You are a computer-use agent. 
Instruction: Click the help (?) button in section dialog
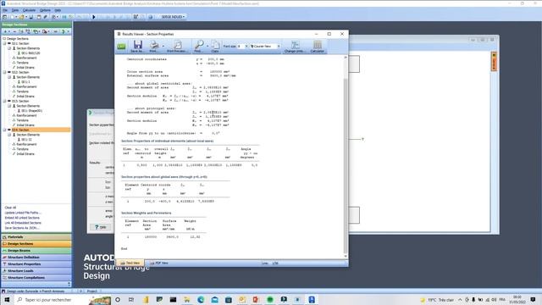[101, 227]
